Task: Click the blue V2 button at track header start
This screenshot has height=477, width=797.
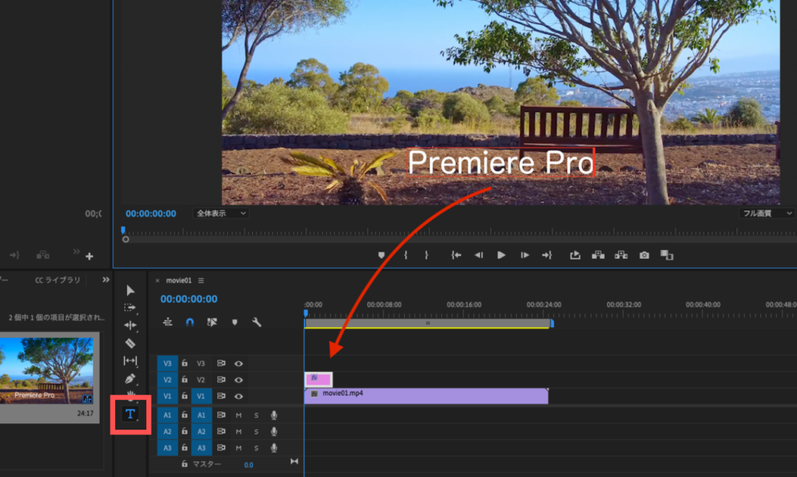Action: click(x=167, y=380)
